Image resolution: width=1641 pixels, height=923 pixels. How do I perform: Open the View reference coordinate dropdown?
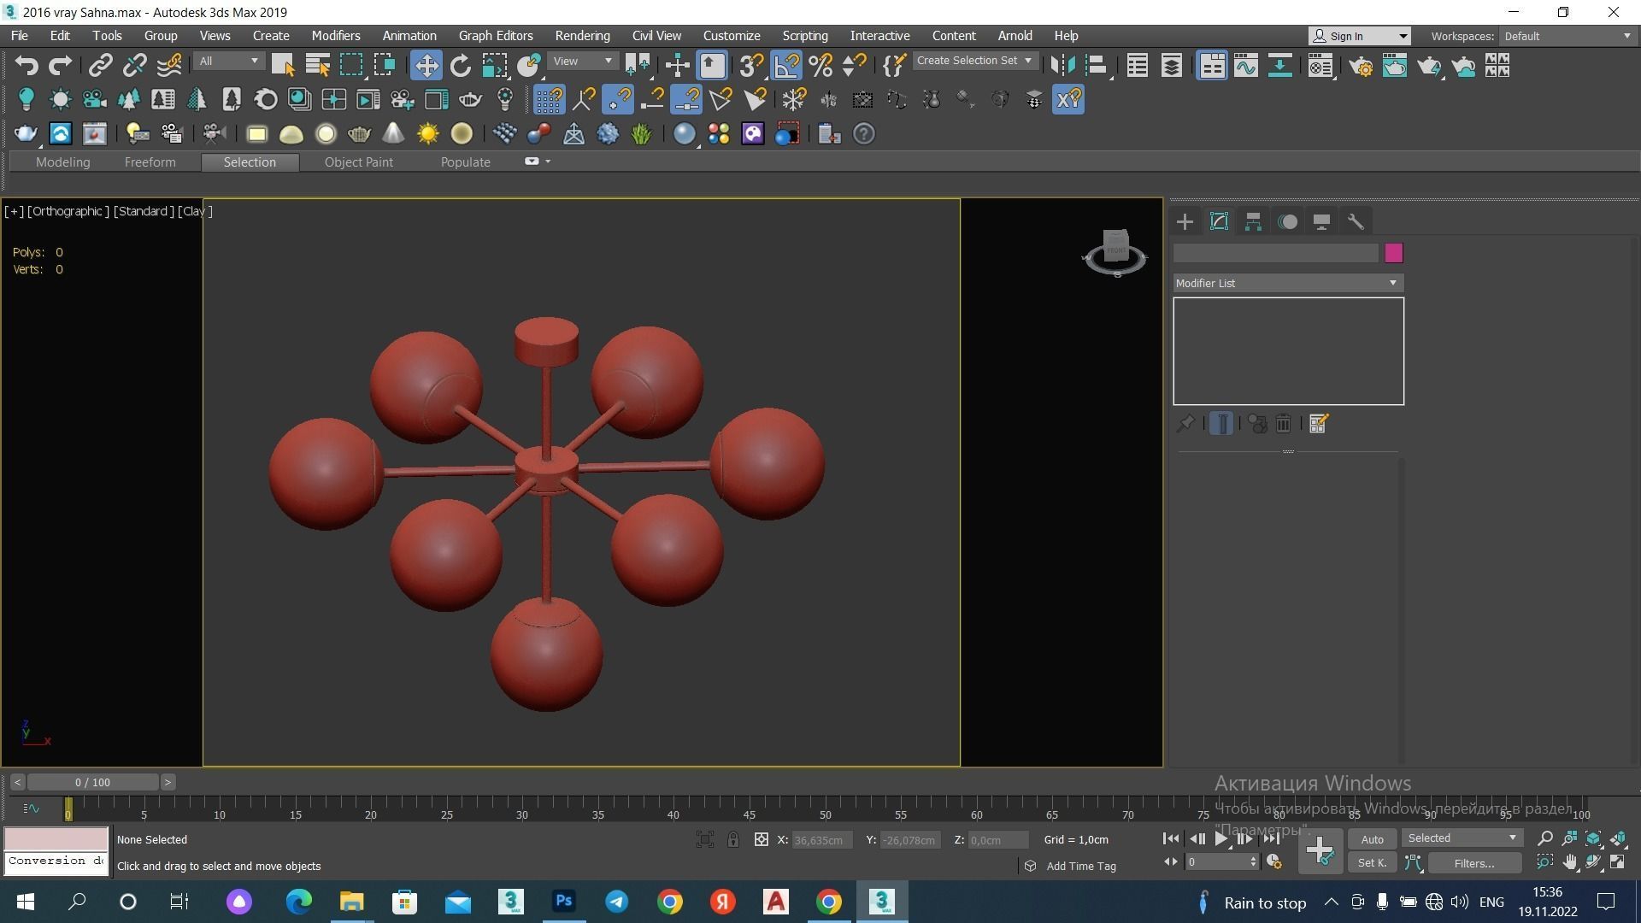tap(583, 62)
